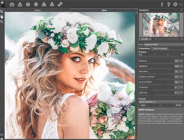Select the Zoom magnifier tool
The height and width of the screenshot is (140, 184).
(x=2, y=21)
